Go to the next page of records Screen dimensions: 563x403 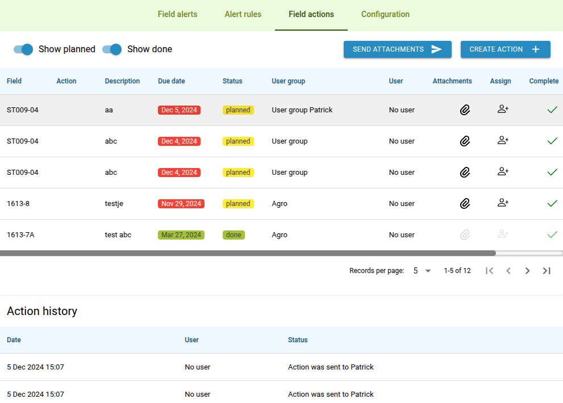527,271
